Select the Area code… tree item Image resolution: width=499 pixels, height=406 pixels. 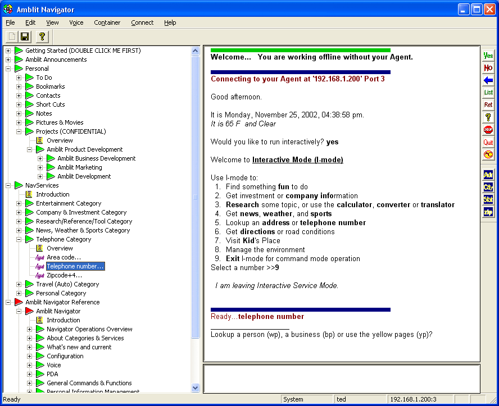[63, 257]
